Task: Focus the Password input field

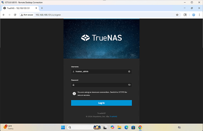Action: coord(101,85)
